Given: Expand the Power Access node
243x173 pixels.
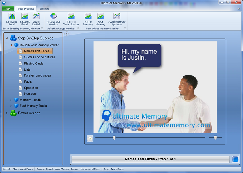Looking at the screenshot, I should (6, 113).
